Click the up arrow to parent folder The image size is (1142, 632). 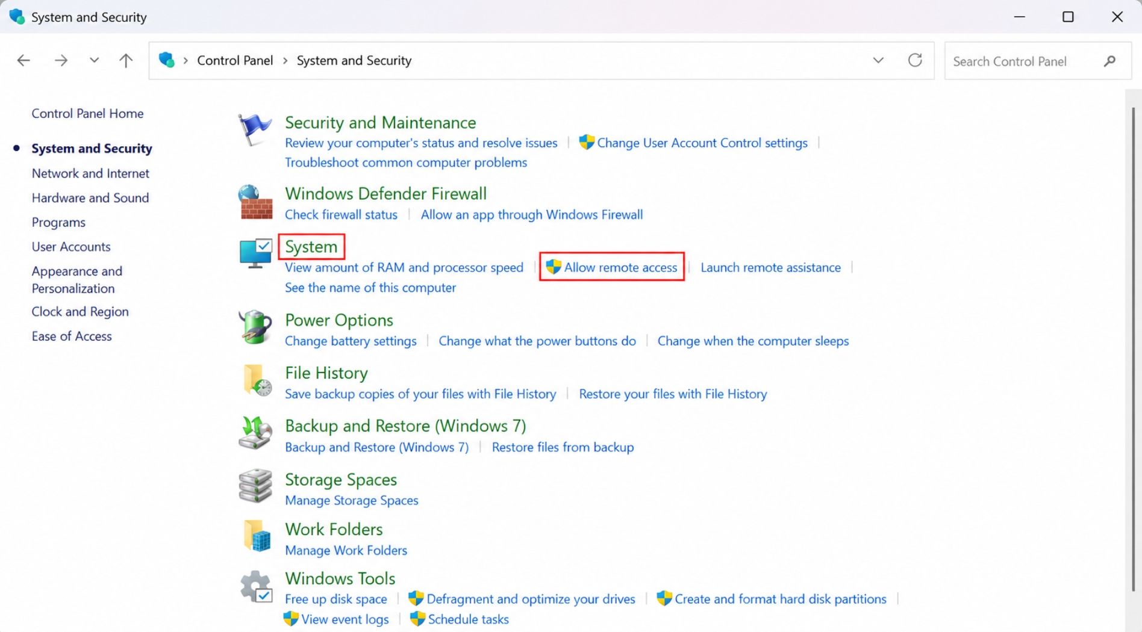pyautogui.click(x=126, y=60)
